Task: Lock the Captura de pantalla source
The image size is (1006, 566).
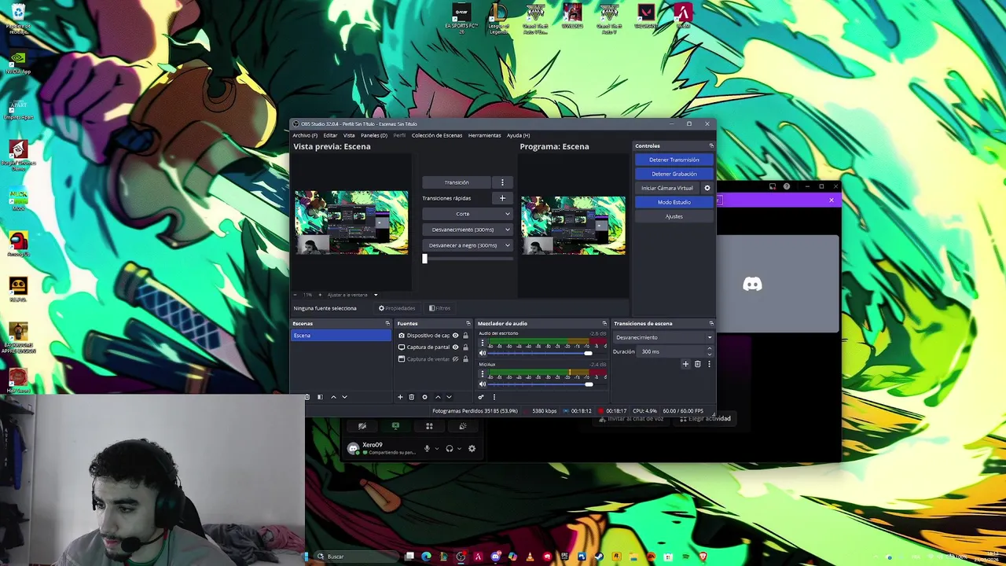Action: click(x=465, y=347)
